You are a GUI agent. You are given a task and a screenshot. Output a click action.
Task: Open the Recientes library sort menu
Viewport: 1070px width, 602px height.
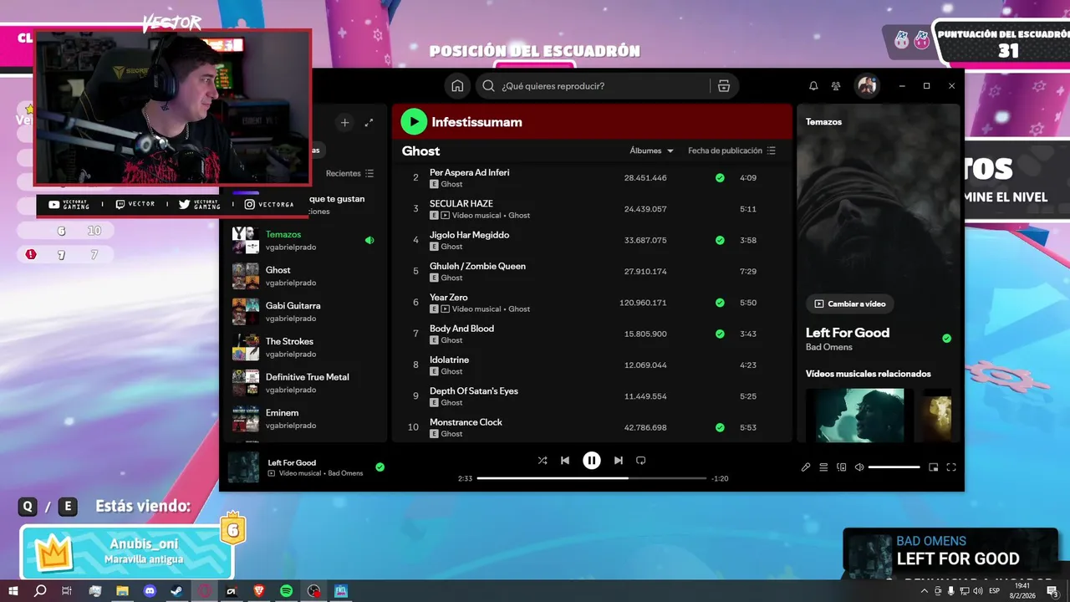(x=349, y=173)
